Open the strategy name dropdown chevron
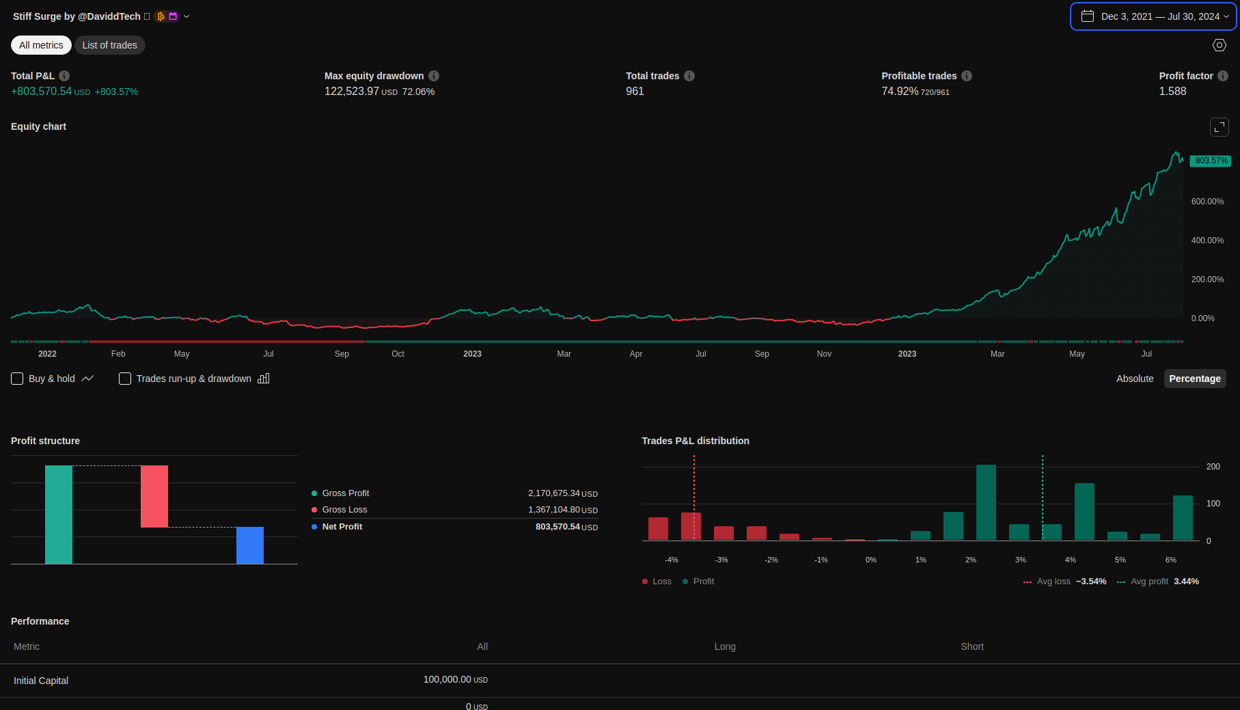 [x=187, y=16]
